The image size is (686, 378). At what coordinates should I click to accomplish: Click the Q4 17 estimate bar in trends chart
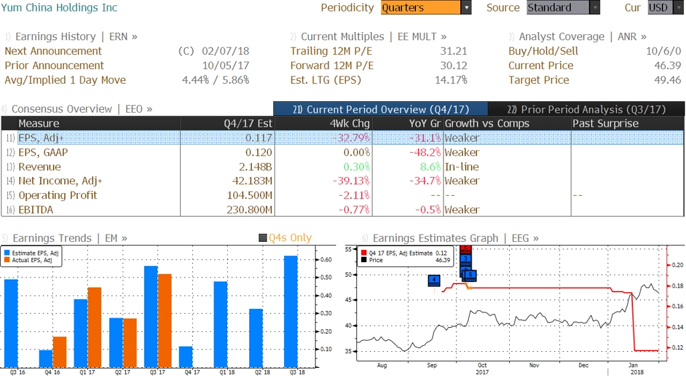[186, 357]
